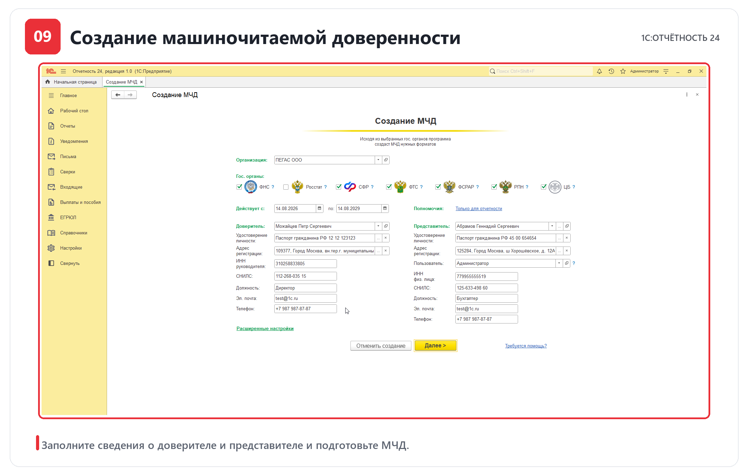Open the service settings icon next to Администратор
Image resolution: width=748 pixels, height=475 pixels.
(666, 71)
